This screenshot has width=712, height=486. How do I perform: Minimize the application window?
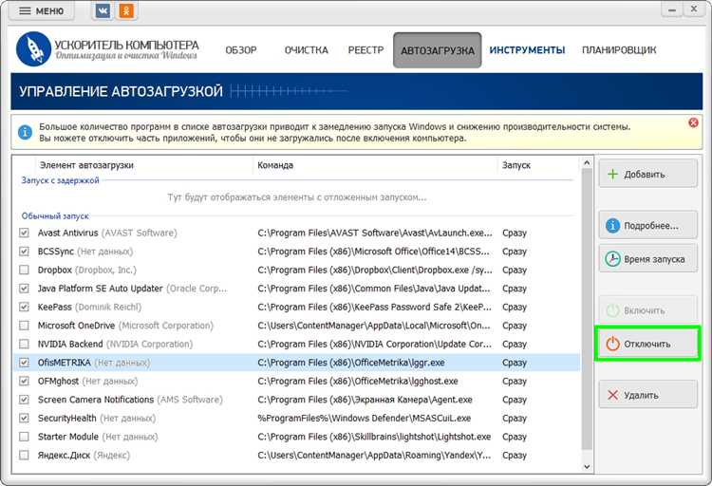pos(672,9)
